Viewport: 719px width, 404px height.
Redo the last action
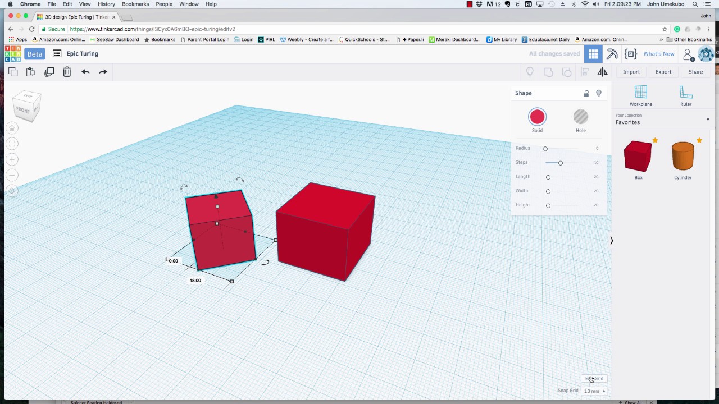pyautogui.click(x=103, y=72)
